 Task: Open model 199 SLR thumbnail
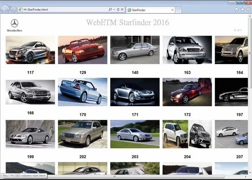pos(30,134)
